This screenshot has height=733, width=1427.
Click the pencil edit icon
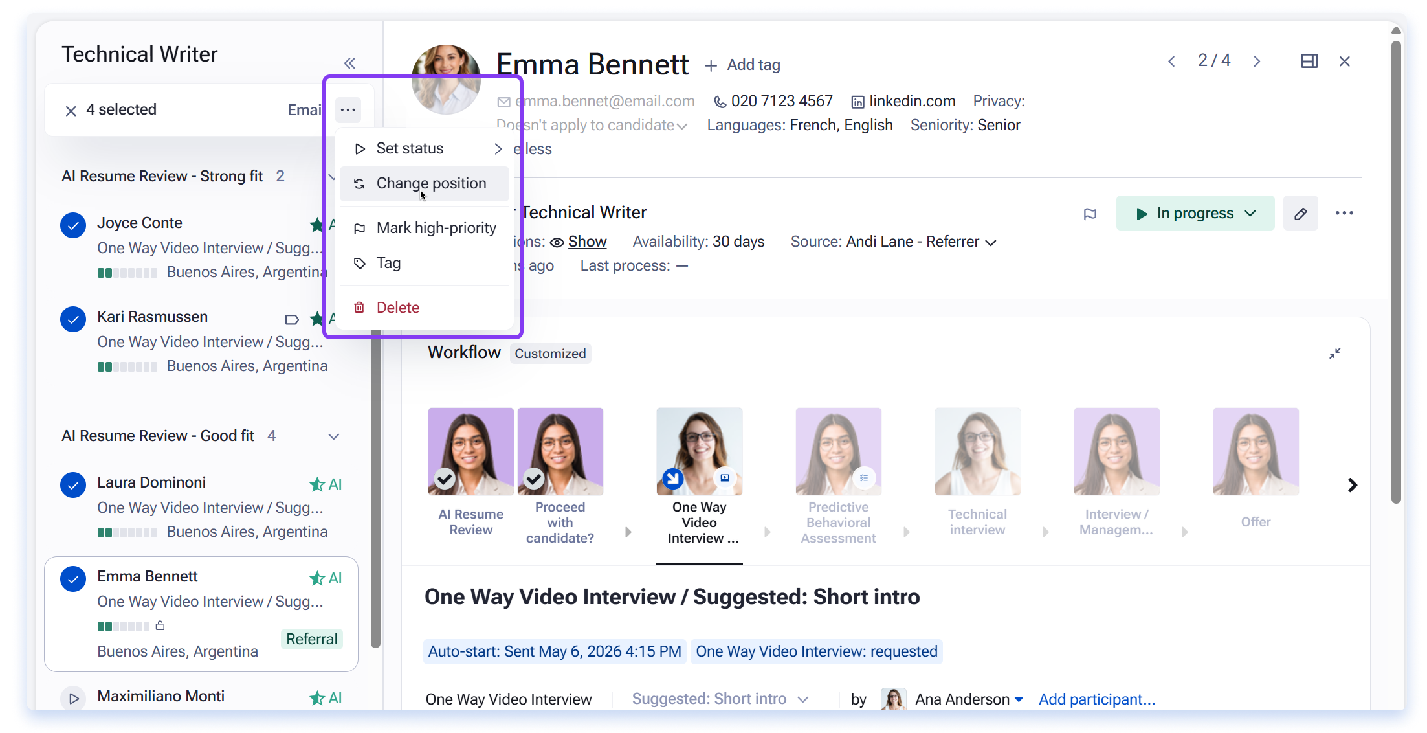pyautogui.click(x=1301, y=214)
